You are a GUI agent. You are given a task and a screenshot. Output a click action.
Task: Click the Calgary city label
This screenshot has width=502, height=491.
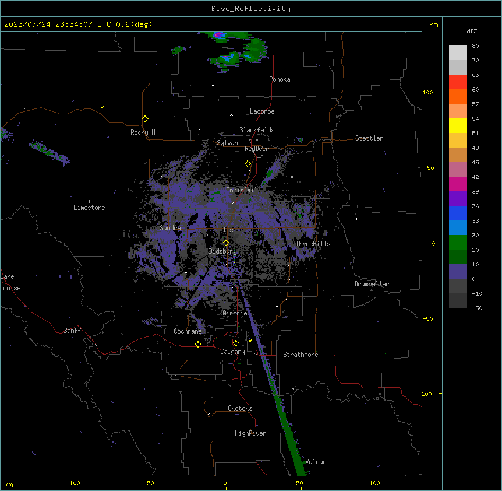click(x=233, y=352)
